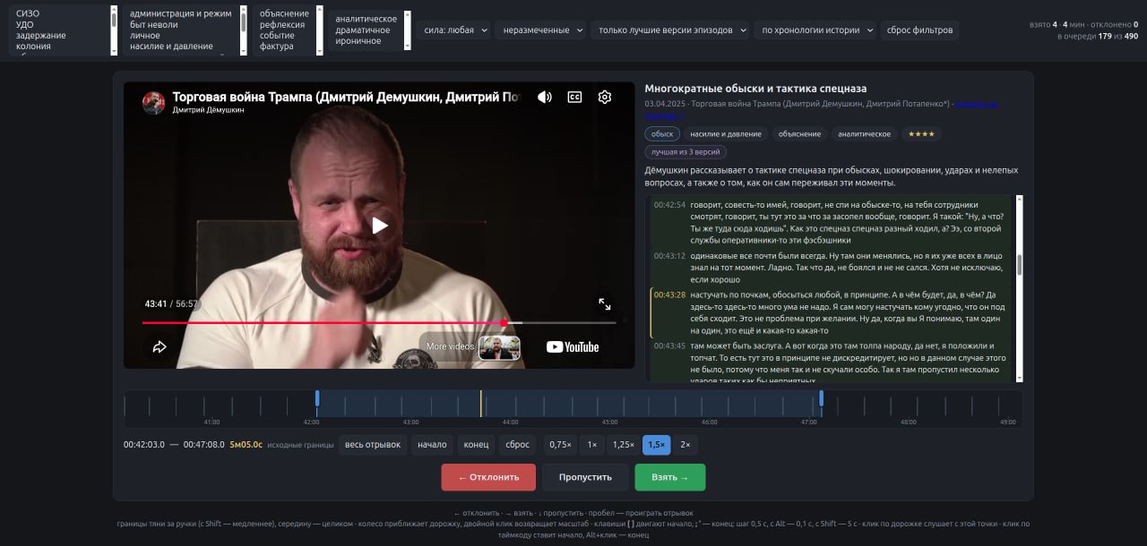Click the 'лучшая из 3 версий' chip
The image size is (1147, 546).
pyautogui.click(x=686, y=152)
